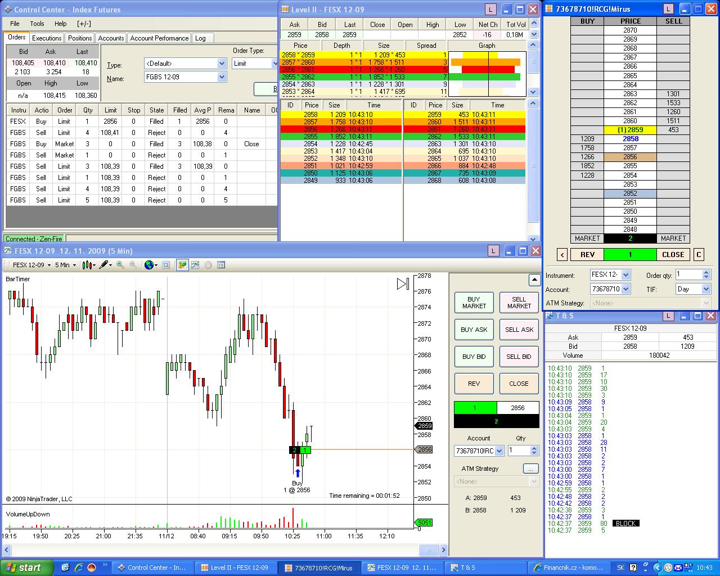Click the Level II lower list scrollbar down arrow
This screenshot has height=576, width=720.
coord(534,238)
